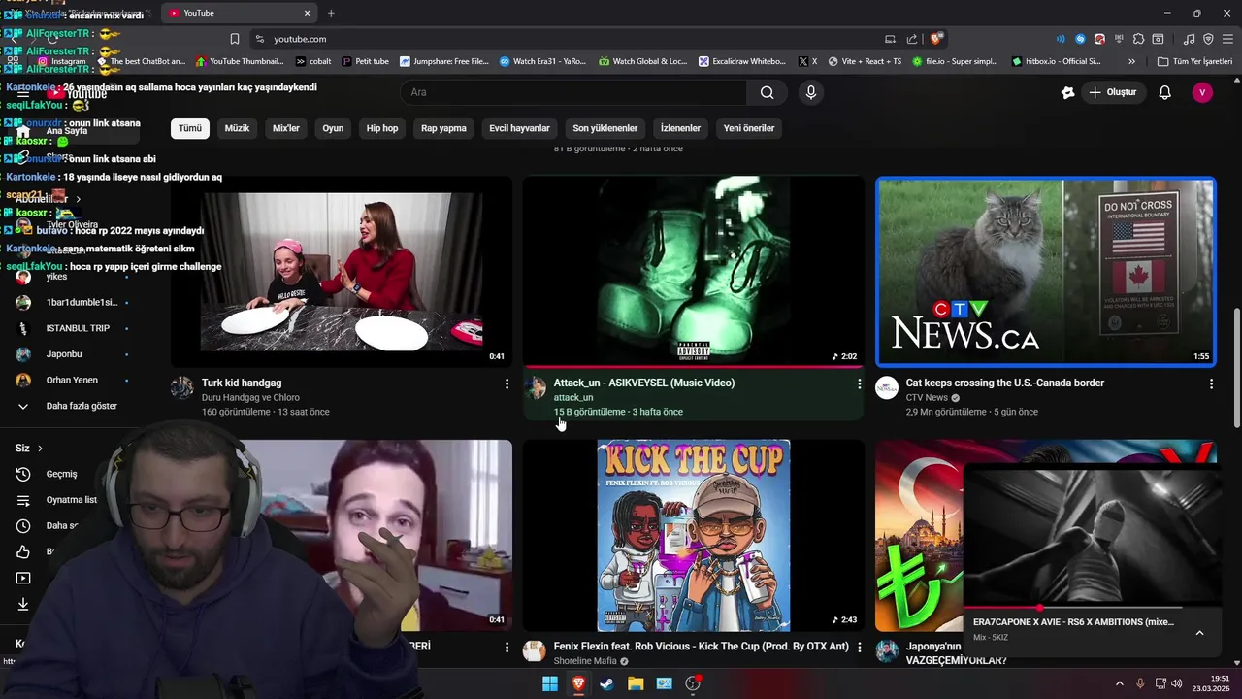Viewport: 1242px width, 699px height.
Task: Click the Brave Shields lion icon
Action: tap(935, 39)
